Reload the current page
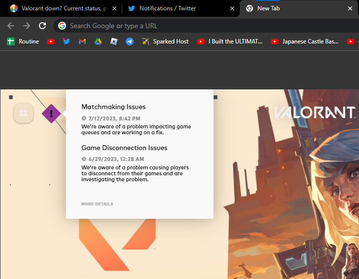The height and width of the screenshot is (279, 359). point(42,26)
